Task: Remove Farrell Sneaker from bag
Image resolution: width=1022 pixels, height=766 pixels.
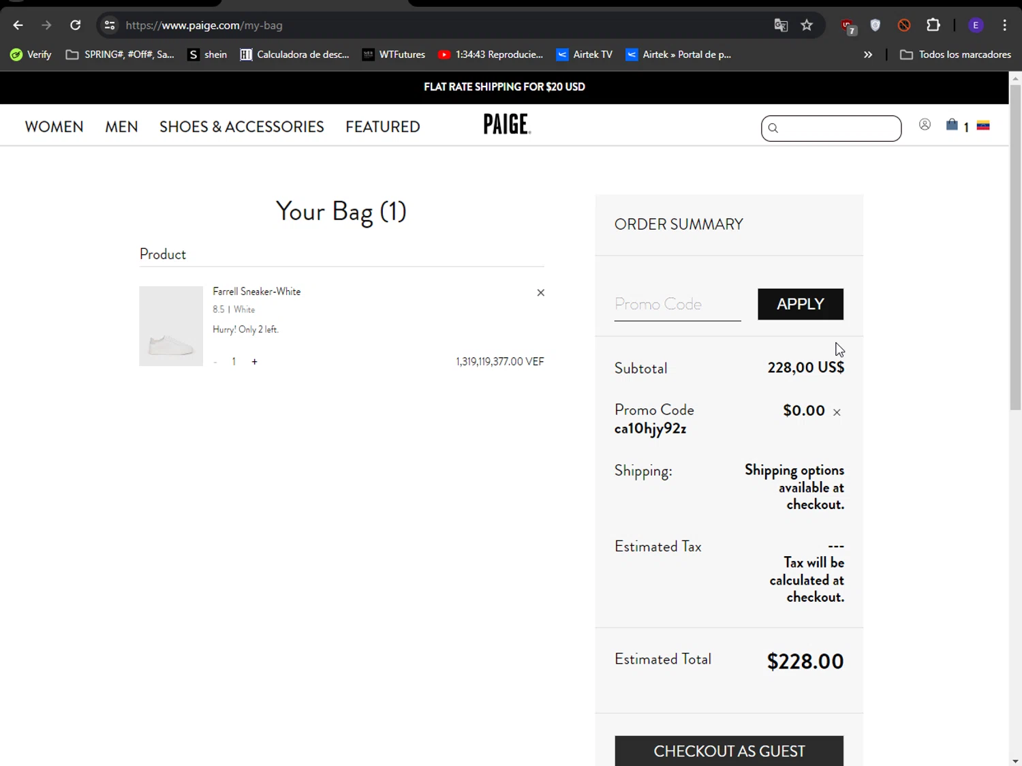Action: pos(540,292)
